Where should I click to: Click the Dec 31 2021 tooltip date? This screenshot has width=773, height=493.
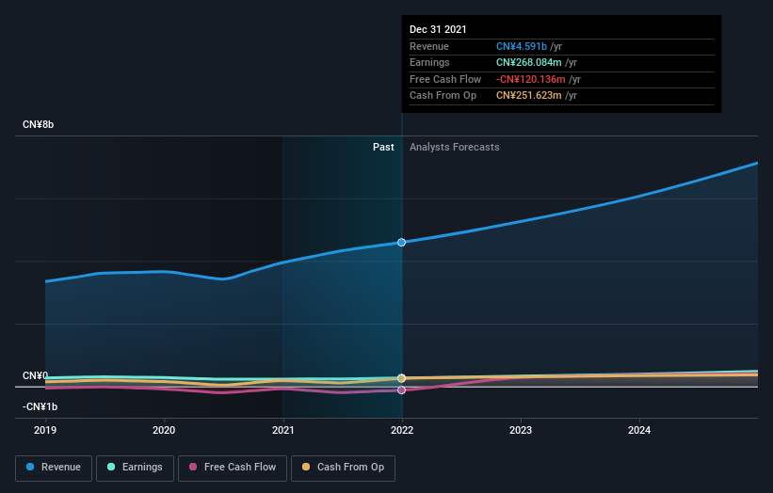click(438, 29)
